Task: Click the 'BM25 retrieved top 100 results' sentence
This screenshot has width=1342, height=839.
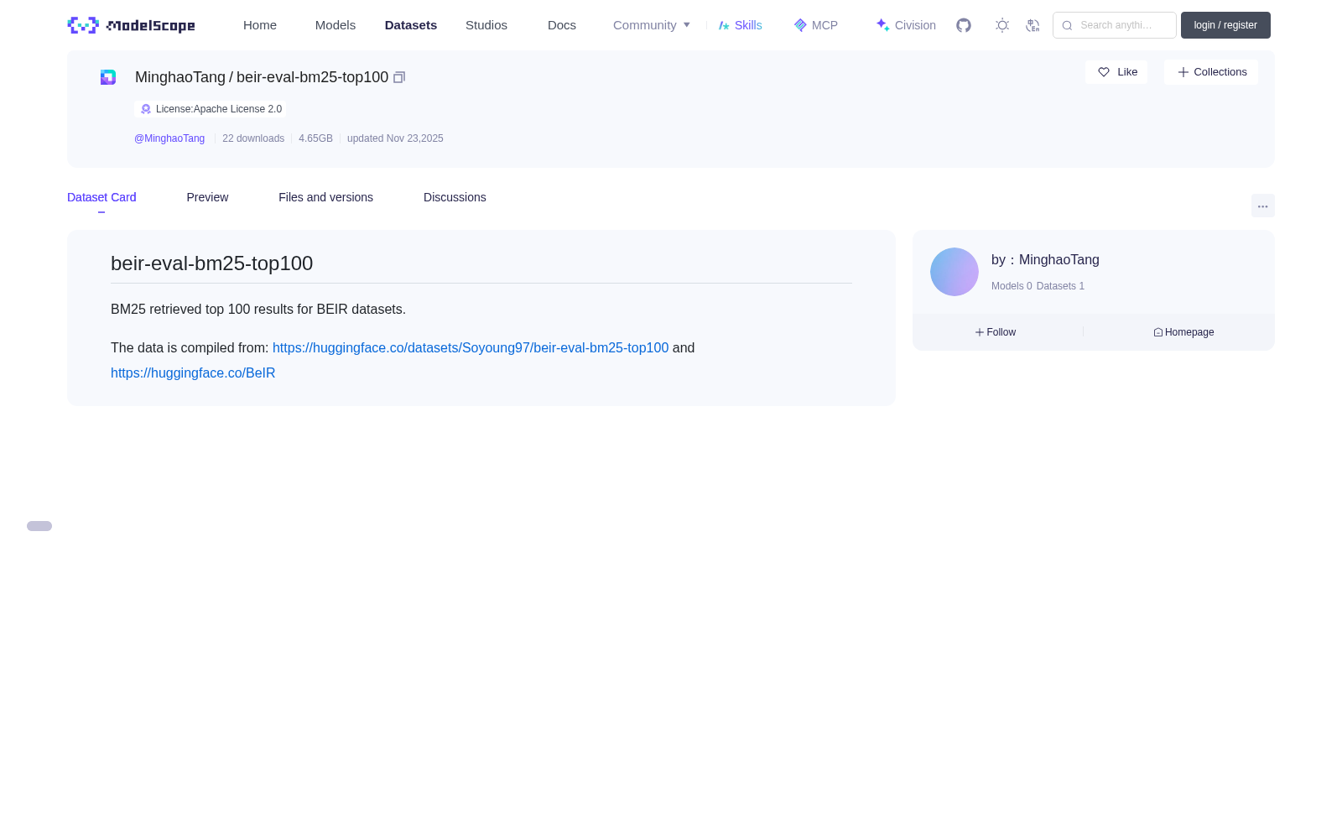Action: pyautogui.click(x=258, y=309)
